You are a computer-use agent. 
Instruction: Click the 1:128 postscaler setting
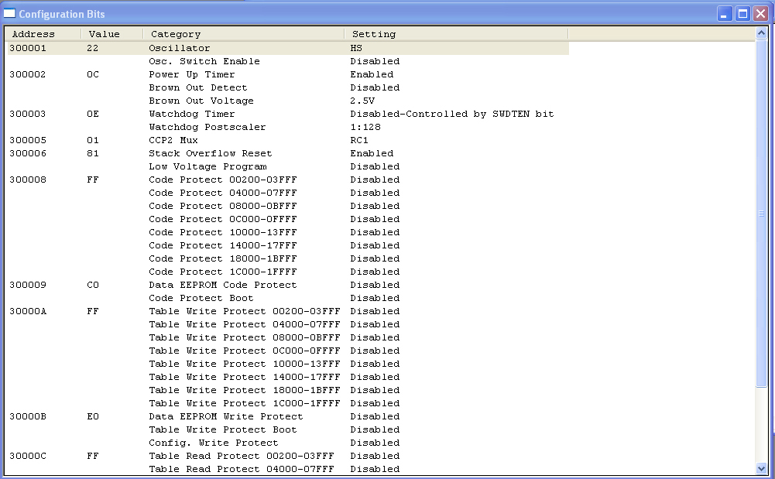coord(365,127)
